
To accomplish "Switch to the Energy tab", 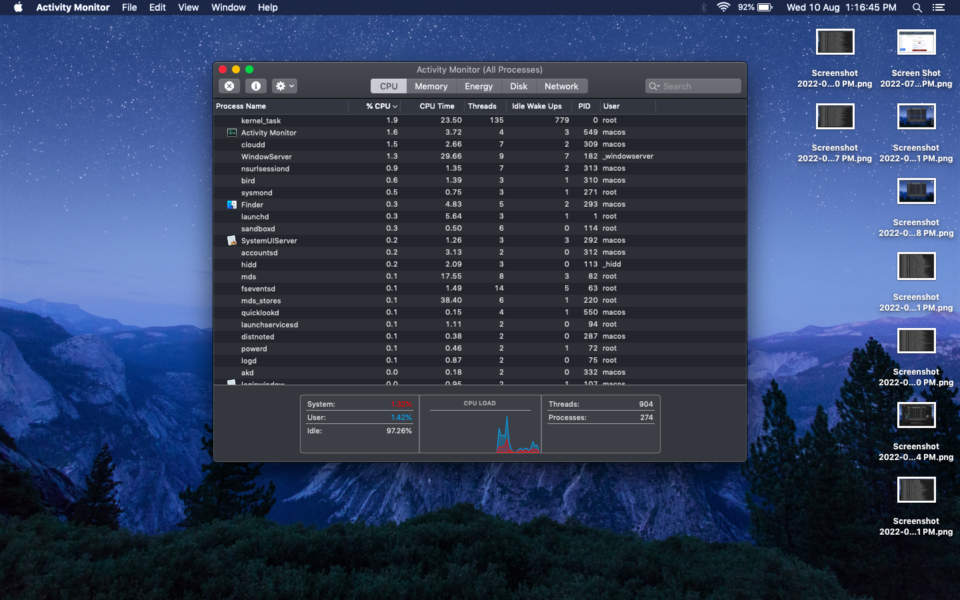I will pyautogui.click(x=478, y=86).
